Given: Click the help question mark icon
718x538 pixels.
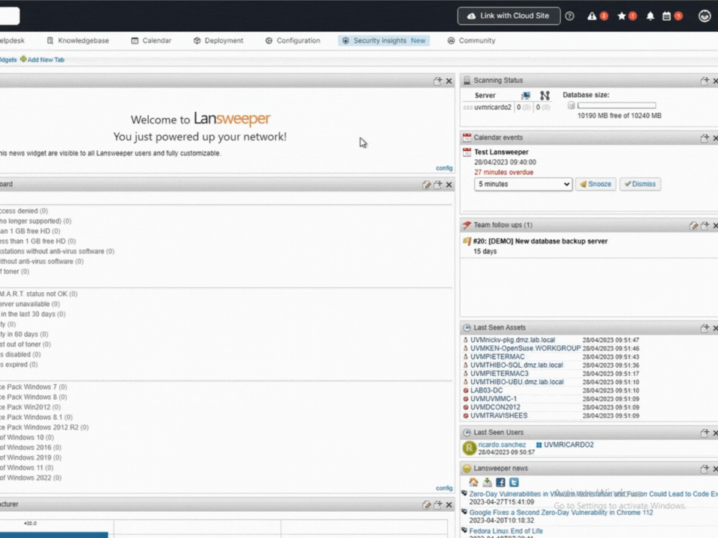Looking at the screenshot, I should 570,16.
